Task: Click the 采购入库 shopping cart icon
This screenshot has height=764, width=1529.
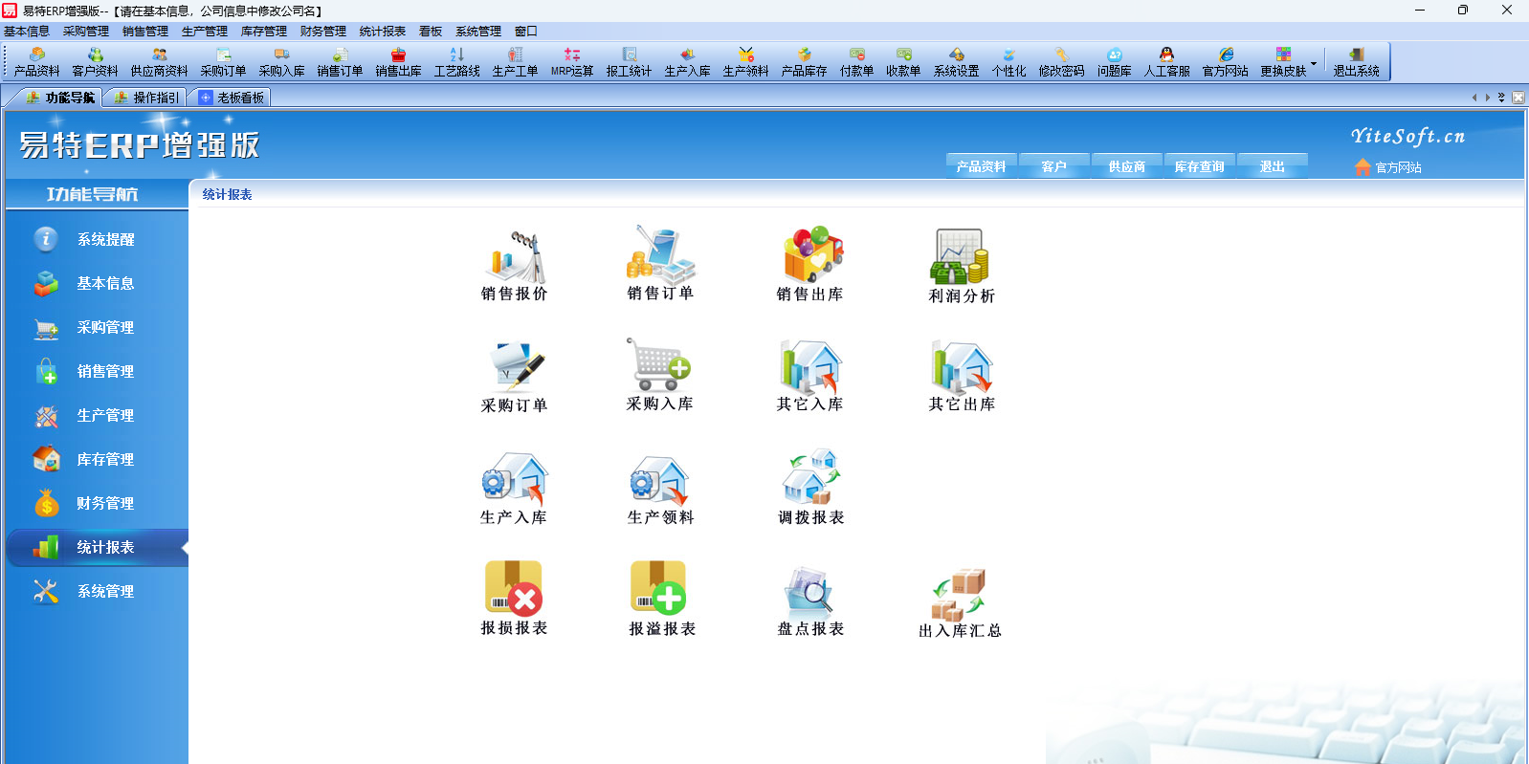Action: (659, 366)
